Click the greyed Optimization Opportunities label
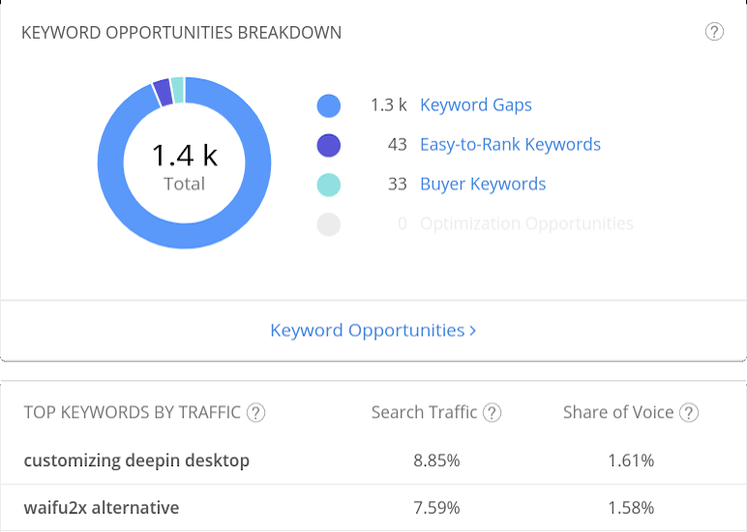This screenshot has height=532, width=747. tap(526, 224)
